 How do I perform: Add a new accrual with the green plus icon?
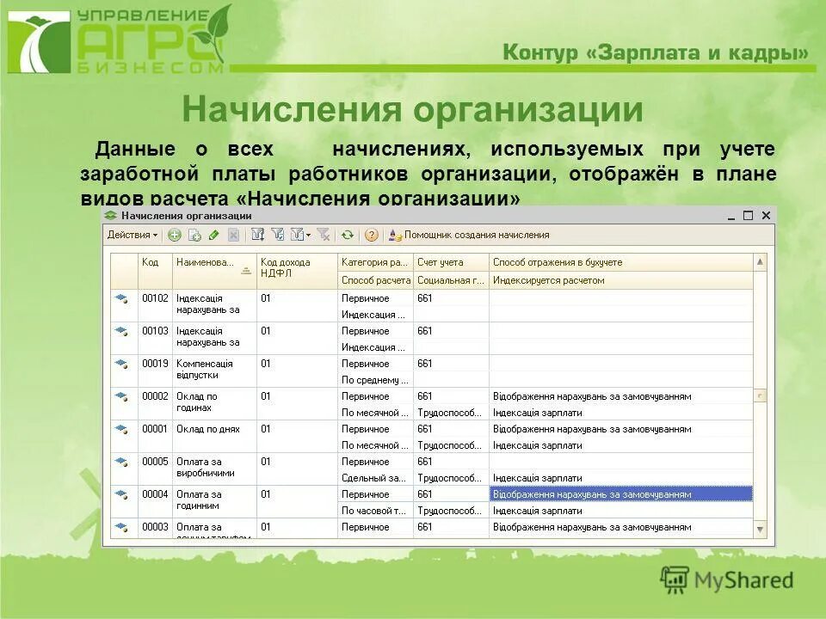click(175, 234)
